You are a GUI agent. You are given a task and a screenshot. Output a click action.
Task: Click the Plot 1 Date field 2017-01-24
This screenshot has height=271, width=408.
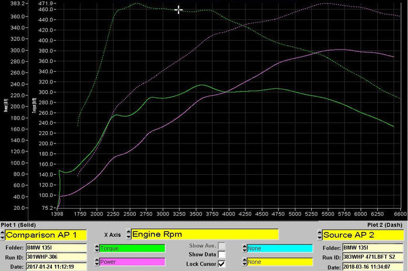[57, 266]
